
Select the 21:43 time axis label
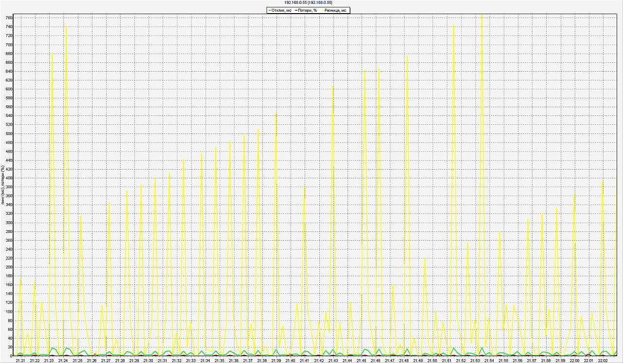pyautogui.click(x=333, y=361)
